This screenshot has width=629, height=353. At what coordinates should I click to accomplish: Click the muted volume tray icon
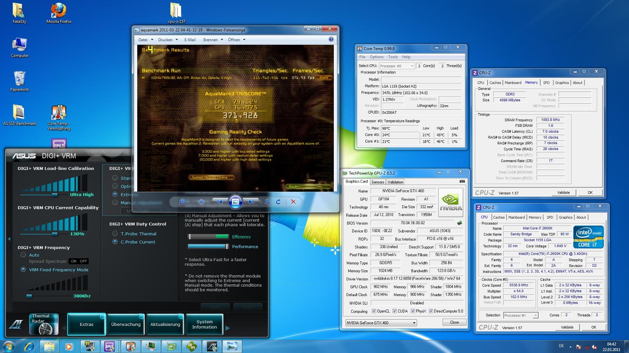[594, 347]
